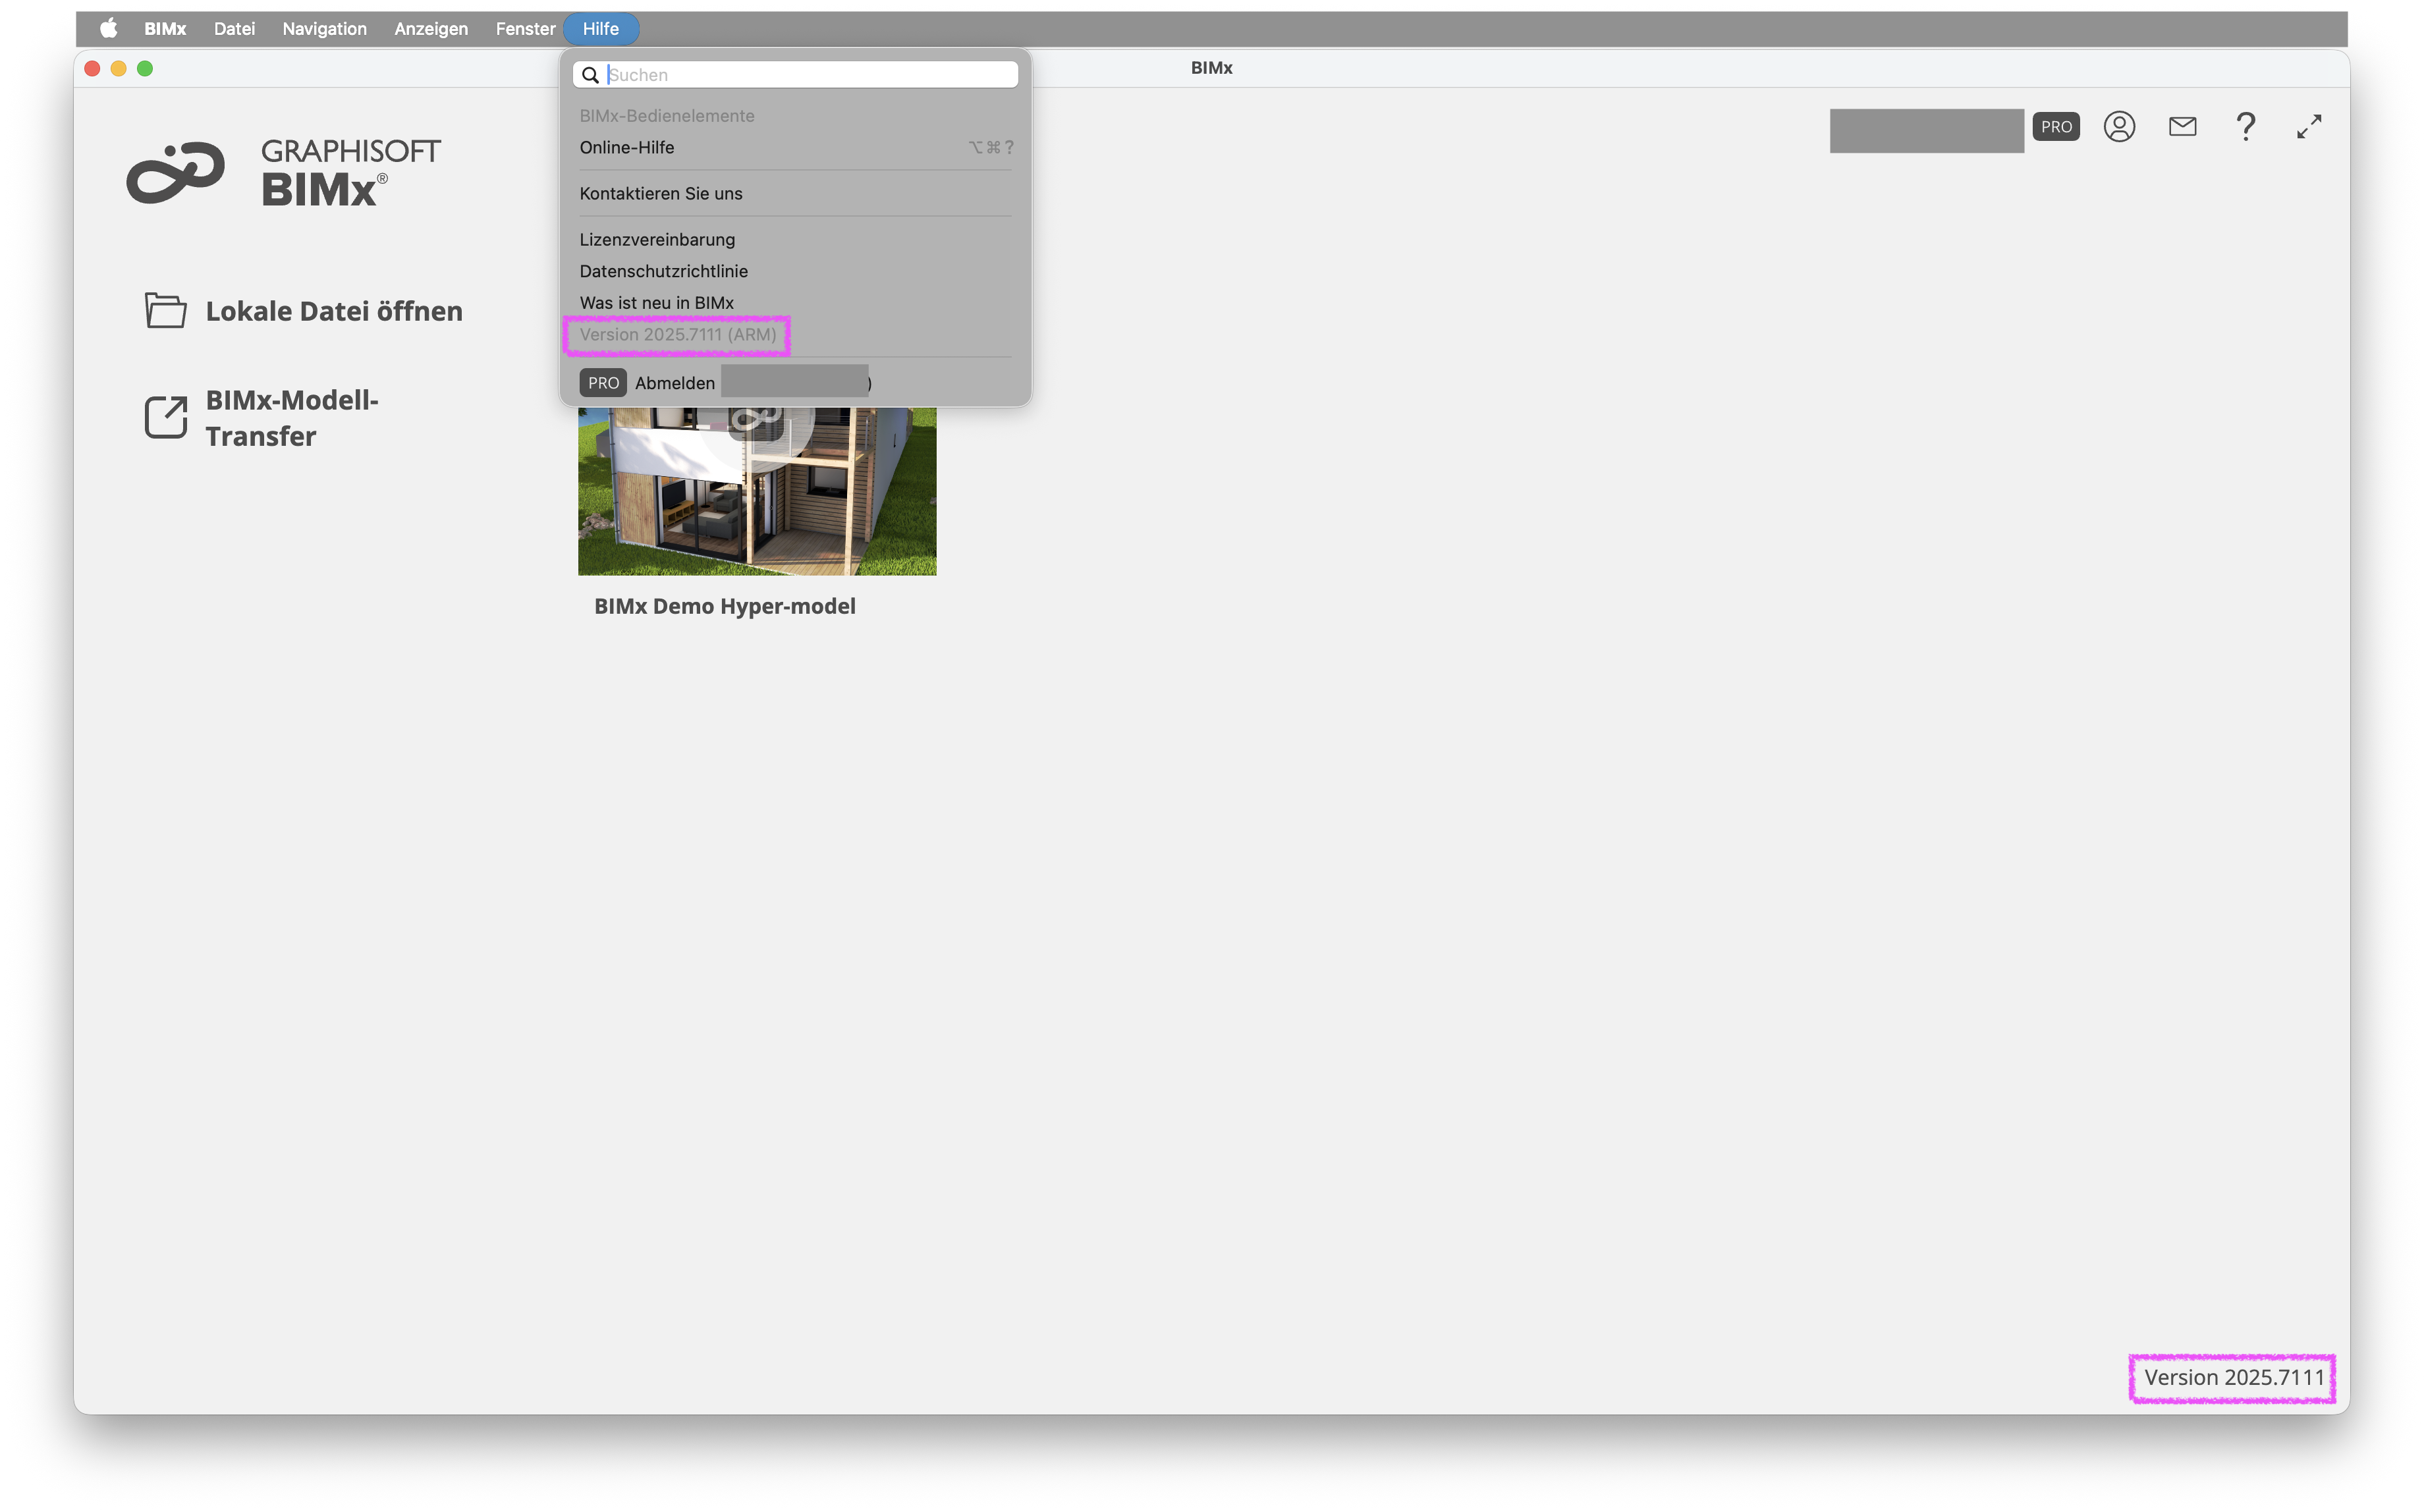
Task: Open the BIMx application menu
Action: [165, 28]
